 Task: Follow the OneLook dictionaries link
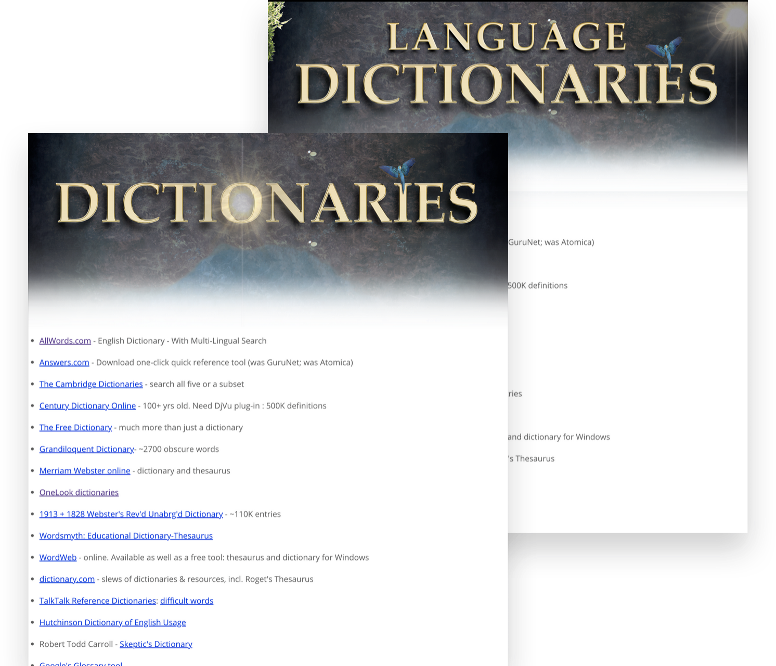[x=79, y=493]
